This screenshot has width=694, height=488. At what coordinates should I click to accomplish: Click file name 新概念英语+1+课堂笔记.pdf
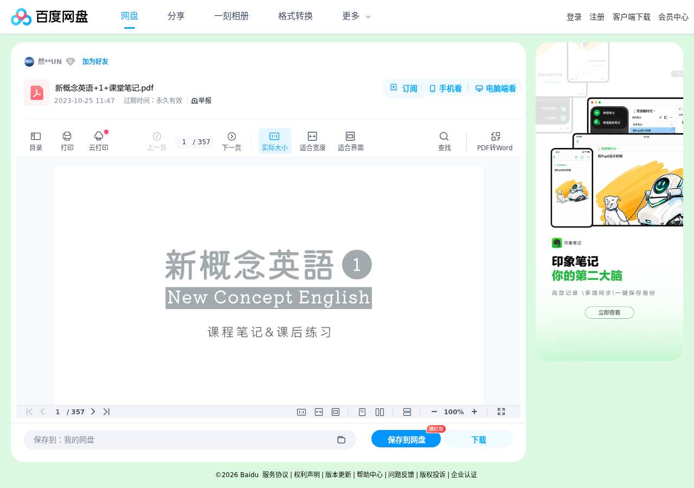(104, 88)
